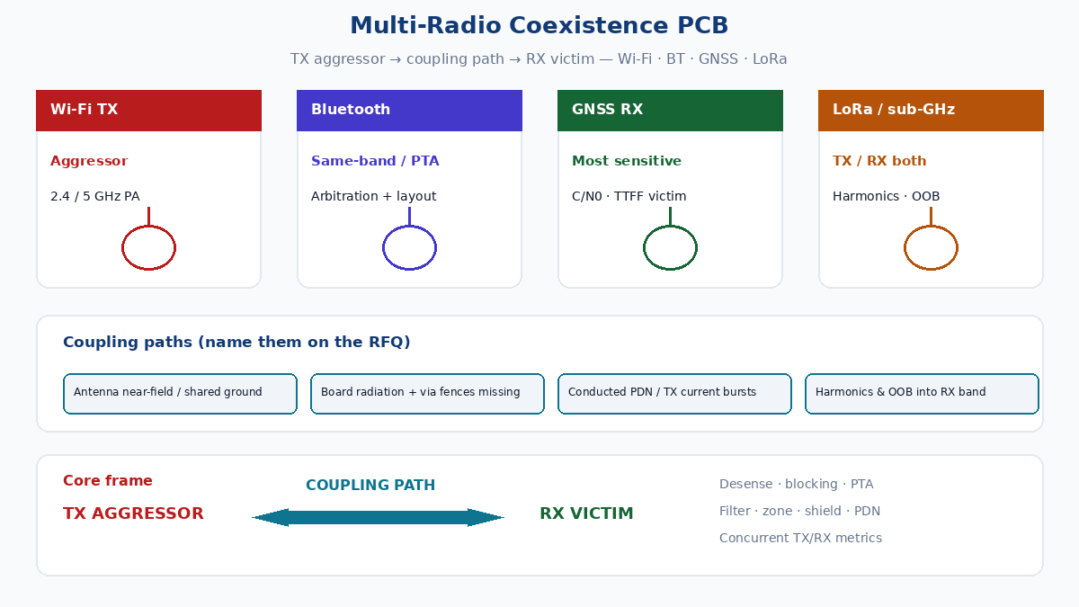This screenshot has width=1079, height=607.
Task: Click the Core frame heading
Action: click(108, 481)
